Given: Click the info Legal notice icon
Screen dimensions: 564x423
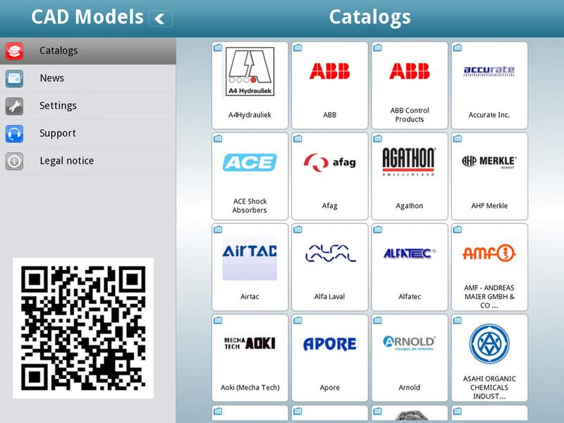Looking at the screenshot, I should [x=14, y=161].
